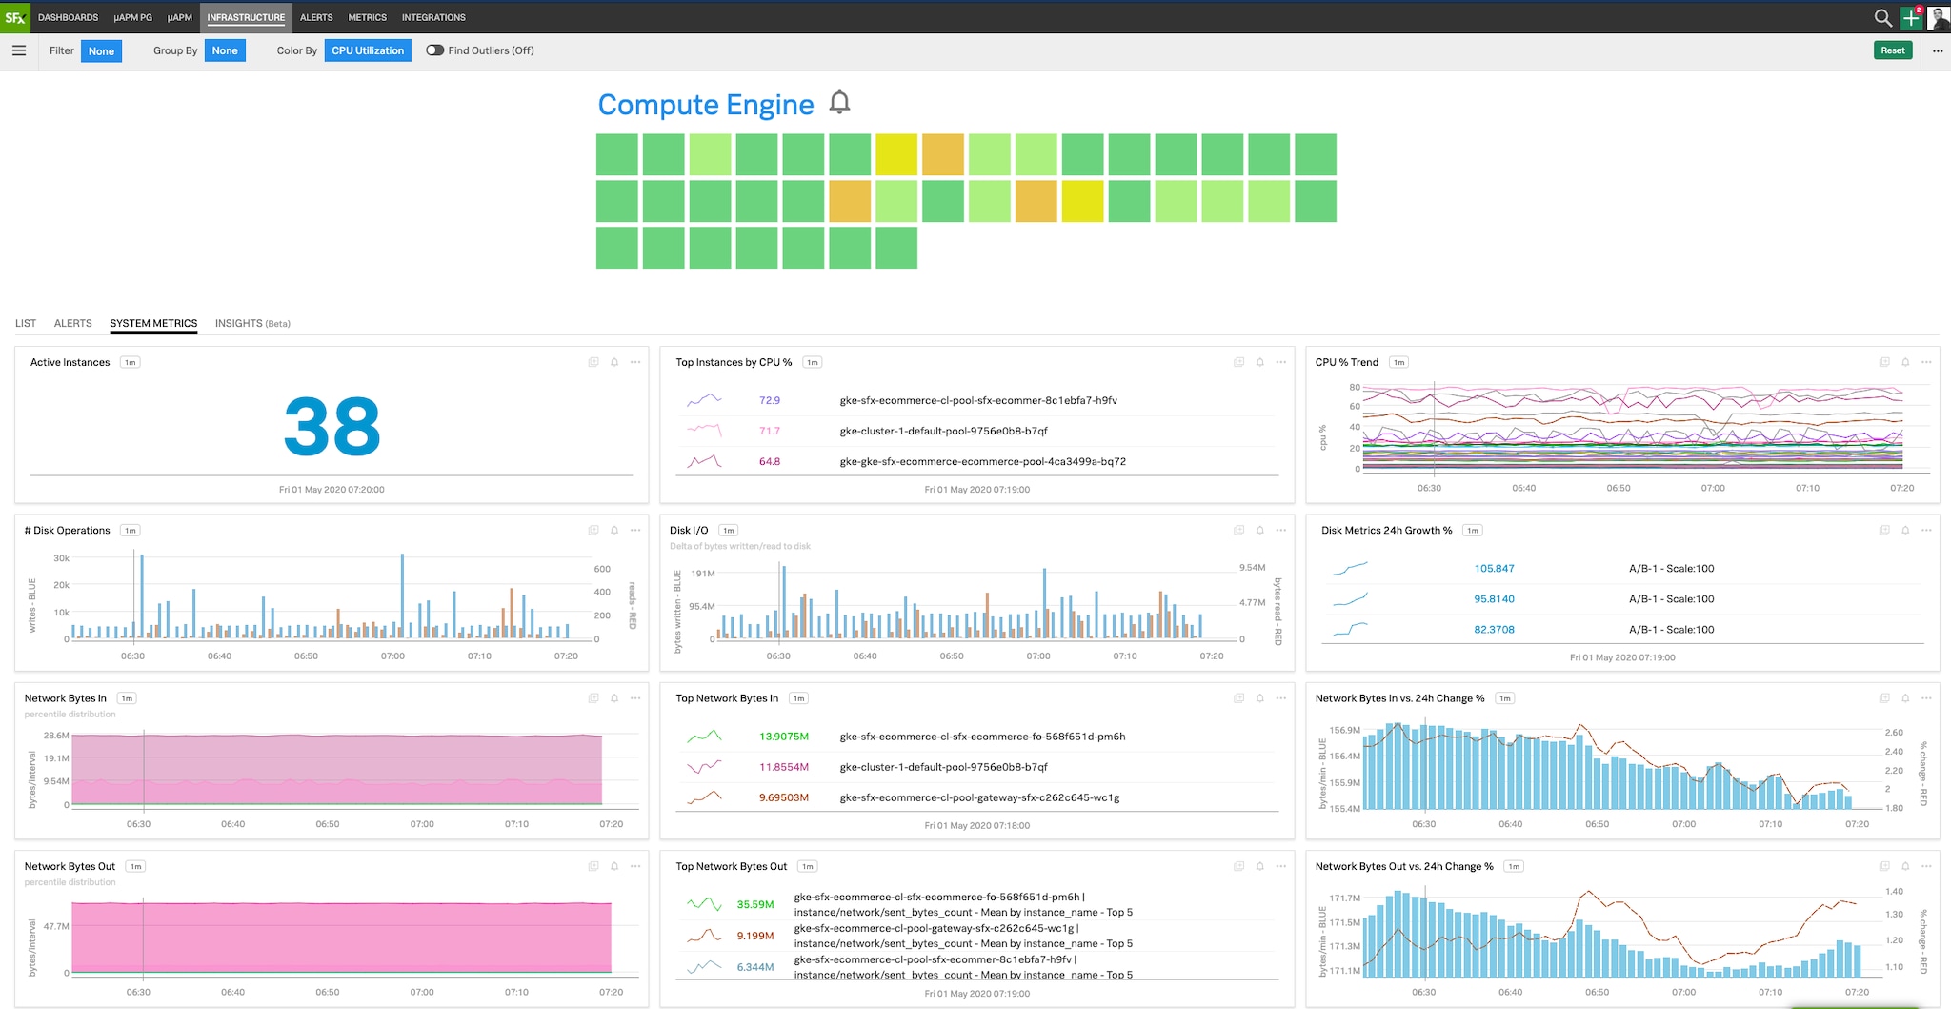The height and width of the screenshot is (1009, 1951).
Task: Open Active Instances chart actions menu
Action: [x=635, y=362]
